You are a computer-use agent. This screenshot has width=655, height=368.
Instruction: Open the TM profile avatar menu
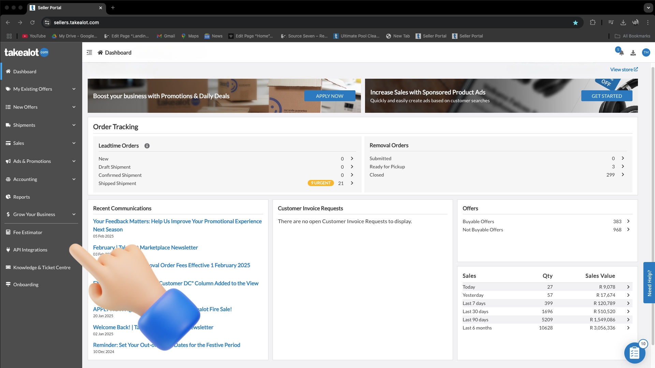(x=646, y=52)
